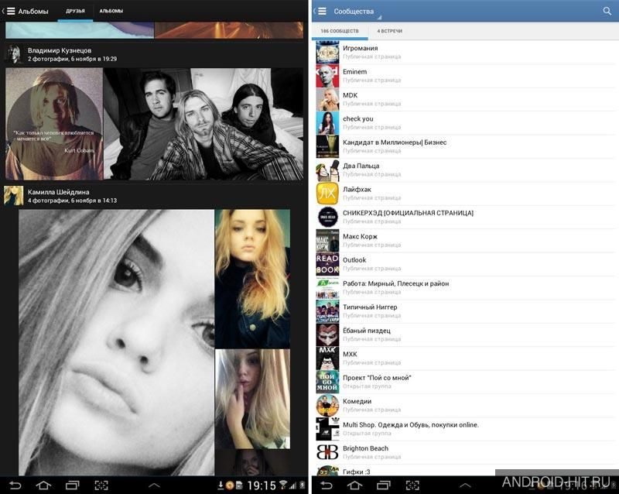Open the Работа: Мирный, Плесецк icon
This screenshot has height=494, width=619.
pos(327,288)
